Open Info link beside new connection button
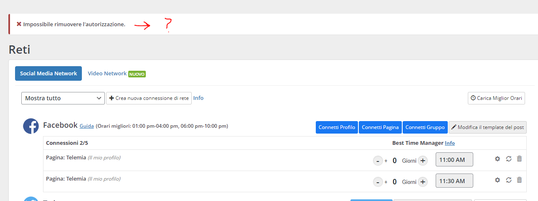Viewport: 538px width, 201px height. (198, 98)
